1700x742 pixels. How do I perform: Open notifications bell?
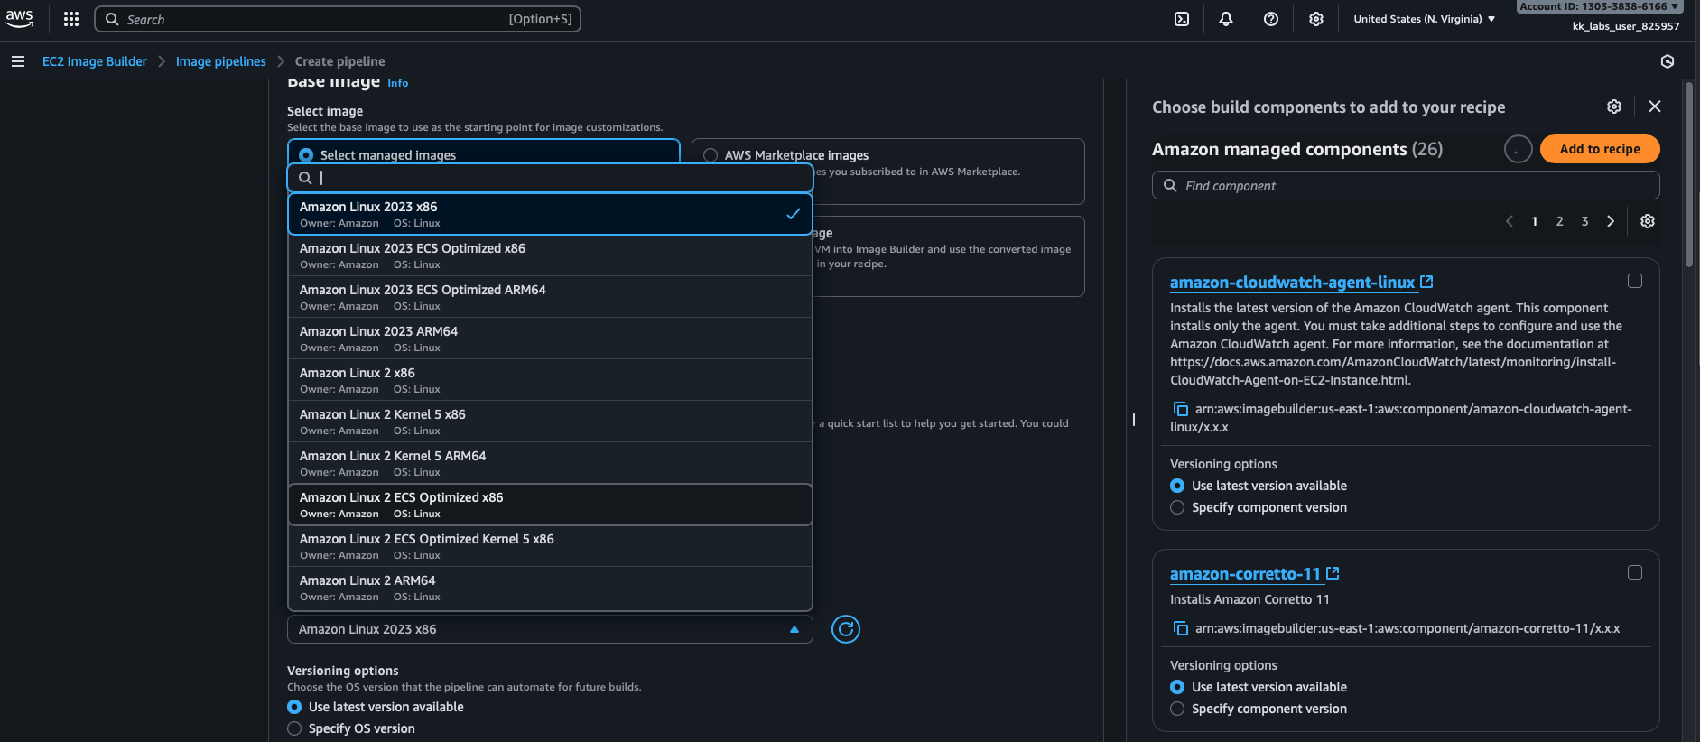[x=1226, y=19]
